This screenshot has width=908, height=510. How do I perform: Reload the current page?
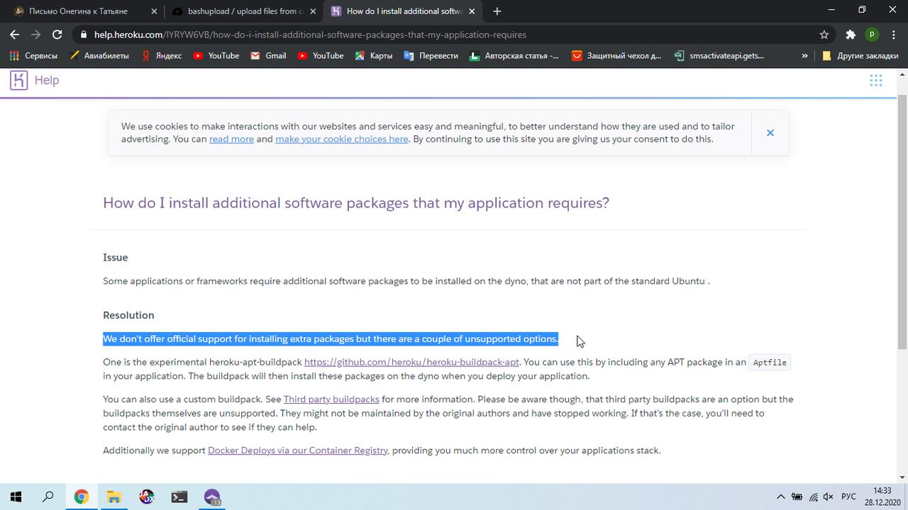pos(57,34)
